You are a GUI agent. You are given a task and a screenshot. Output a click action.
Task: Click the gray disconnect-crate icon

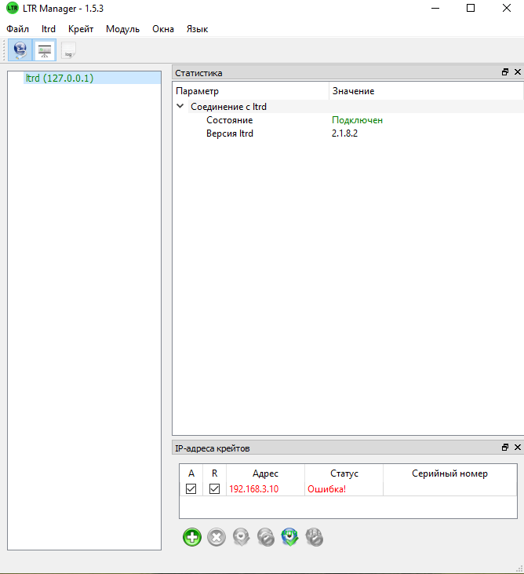(x=265, y=537)
